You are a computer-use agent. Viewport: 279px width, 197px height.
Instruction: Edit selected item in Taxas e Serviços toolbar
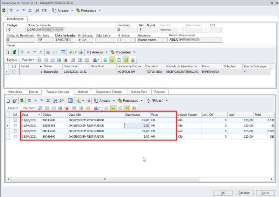click(x=15, y=101)
